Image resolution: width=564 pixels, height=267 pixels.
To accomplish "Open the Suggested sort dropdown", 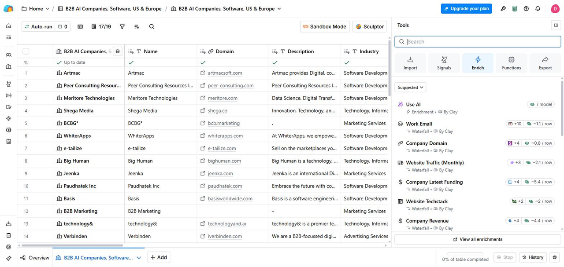I will 410,88.
